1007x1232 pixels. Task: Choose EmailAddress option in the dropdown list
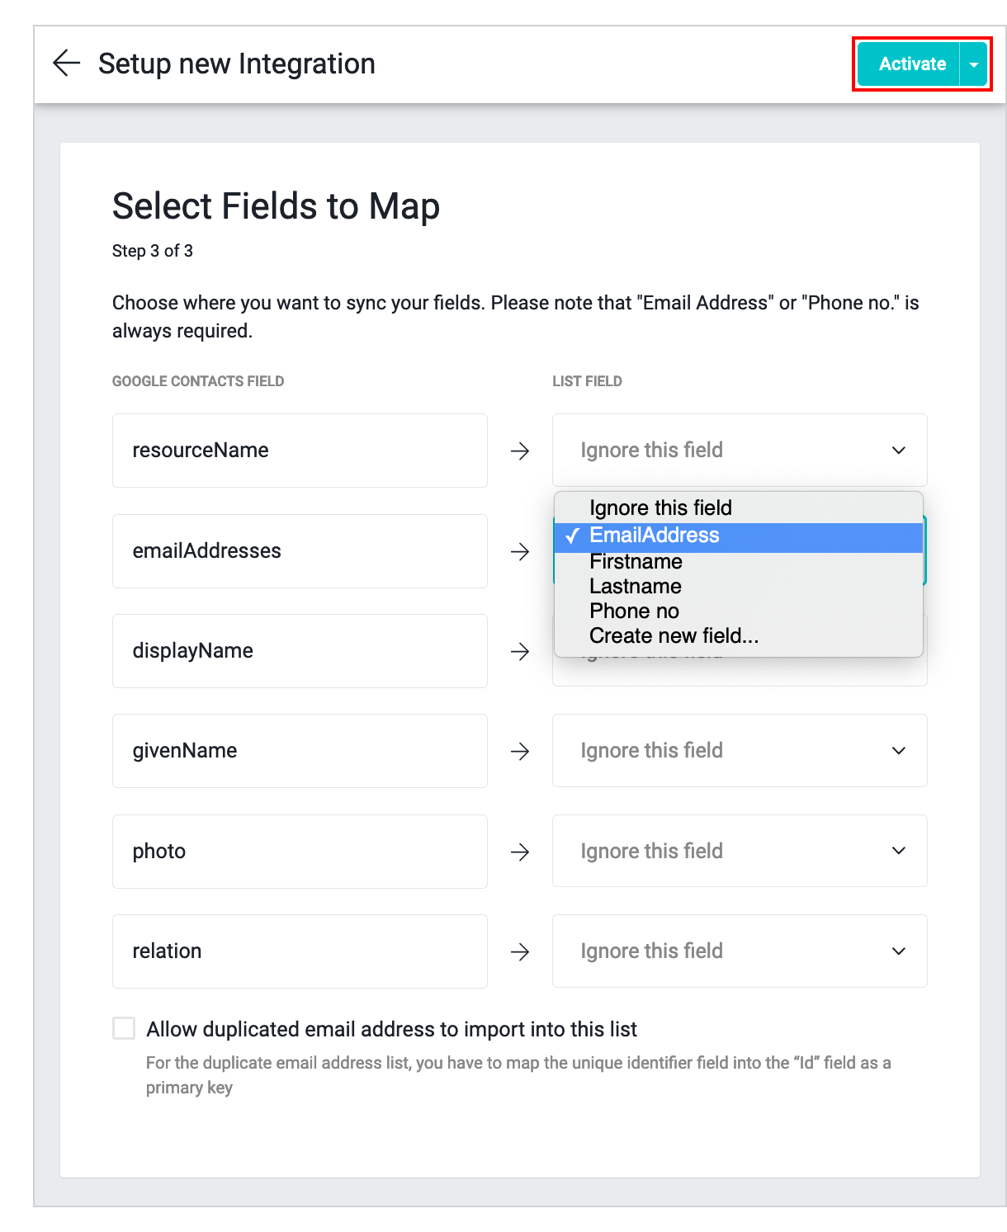coord(655,536)
